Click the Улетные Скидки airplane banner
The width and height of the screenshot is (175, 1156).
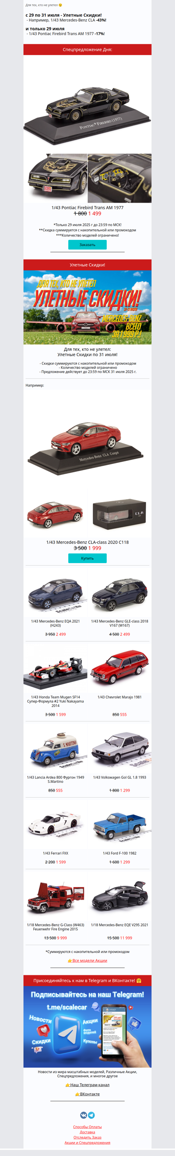(x=87, y=307)
